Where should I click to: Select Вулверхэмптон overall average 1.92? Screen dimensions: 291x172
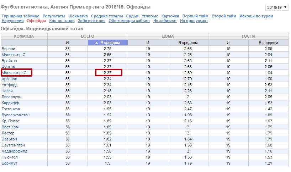pyautogui.click(x=108, y=115)
